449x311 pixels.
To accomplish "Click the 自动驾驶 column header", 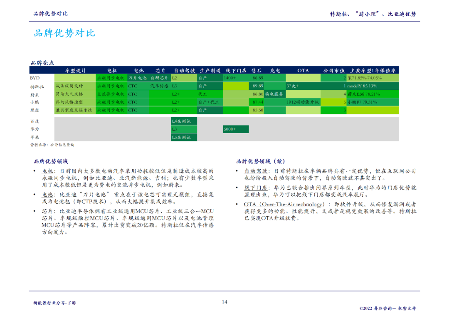I will pos(185,70).
